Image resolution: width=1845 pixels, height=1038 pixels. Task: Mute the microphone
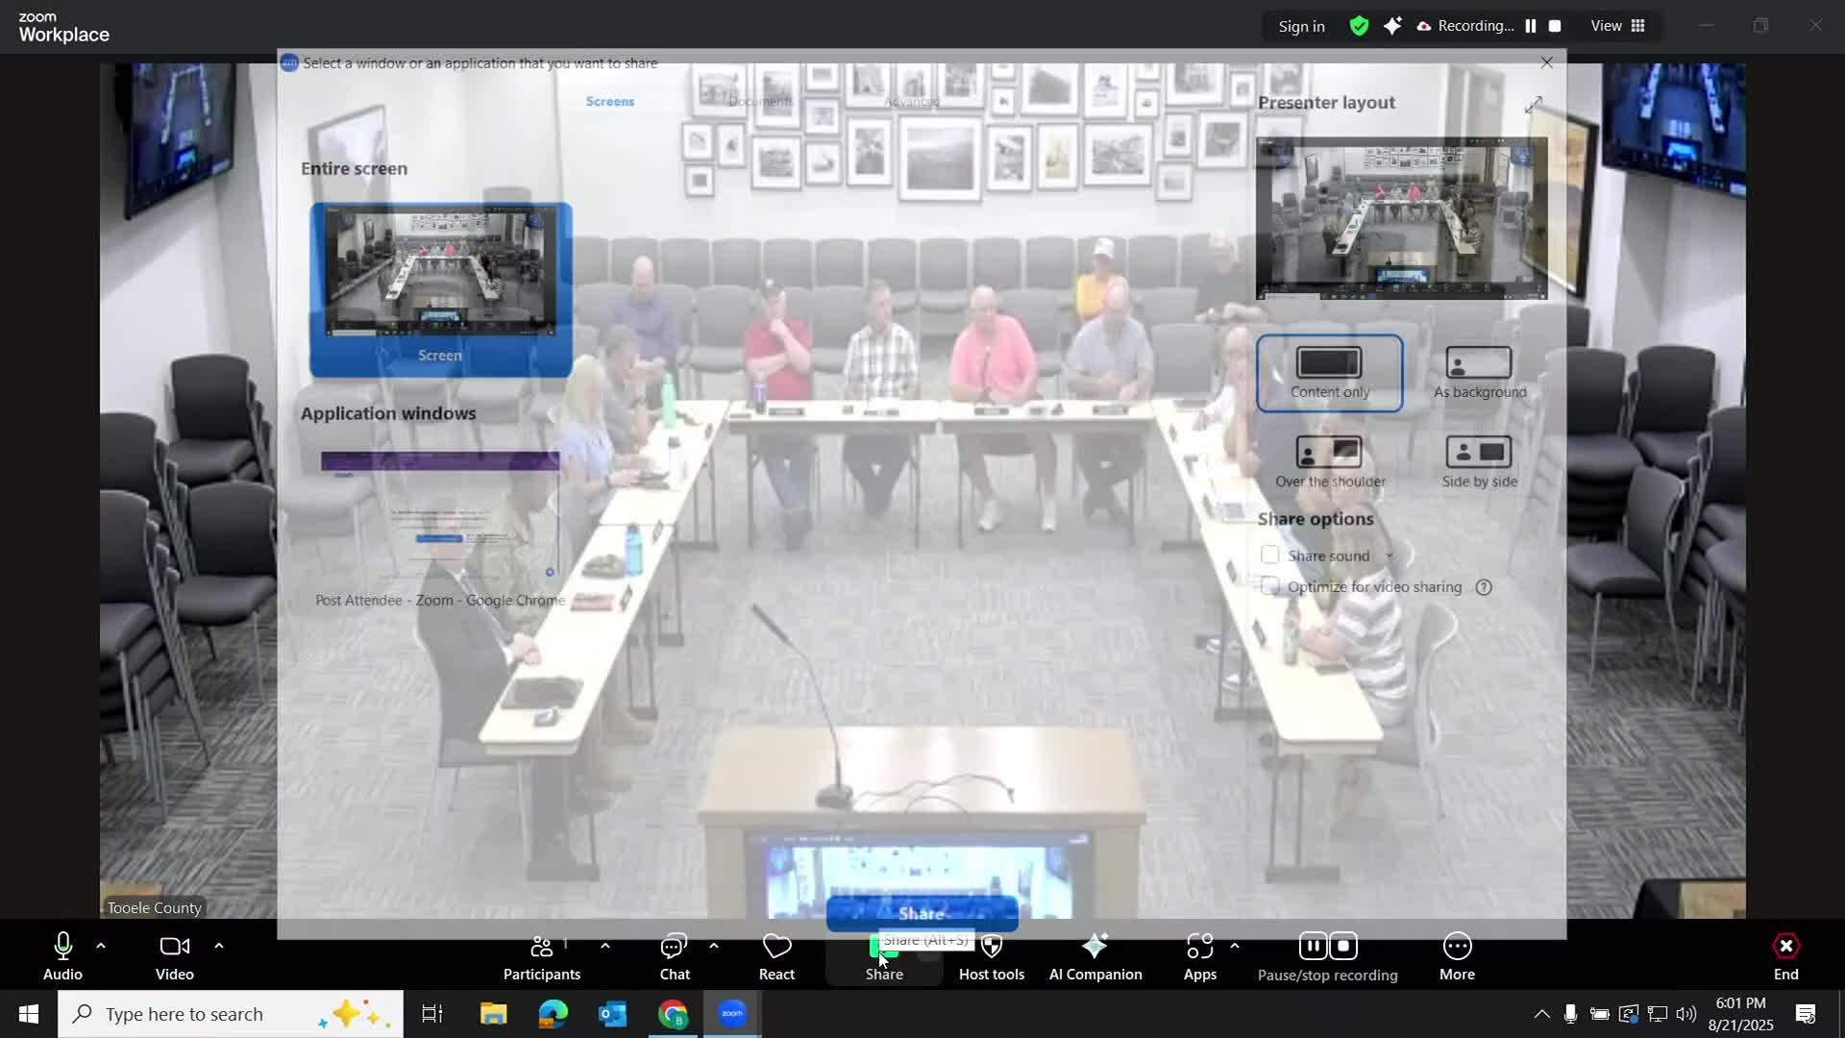pos(61,951)
